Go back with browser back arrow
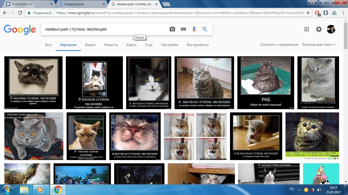Image resolution: width=348 pixels, height=195 pixels. click(5, 13)
